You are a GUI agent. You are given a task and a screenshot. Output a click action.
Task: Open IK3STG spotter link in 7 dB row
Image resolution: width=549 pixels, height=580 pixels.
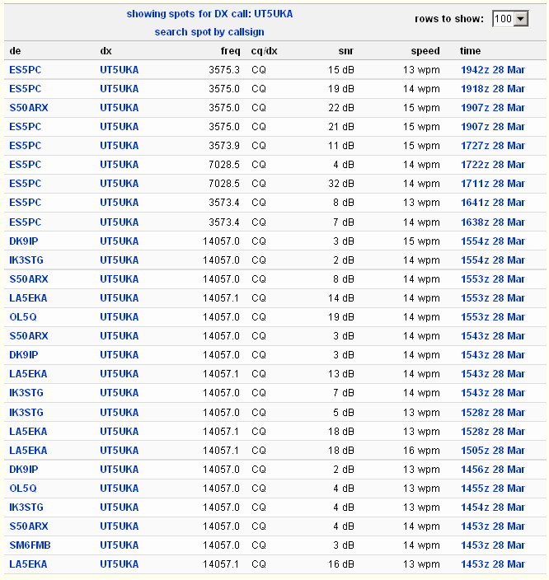click(26, 393)
